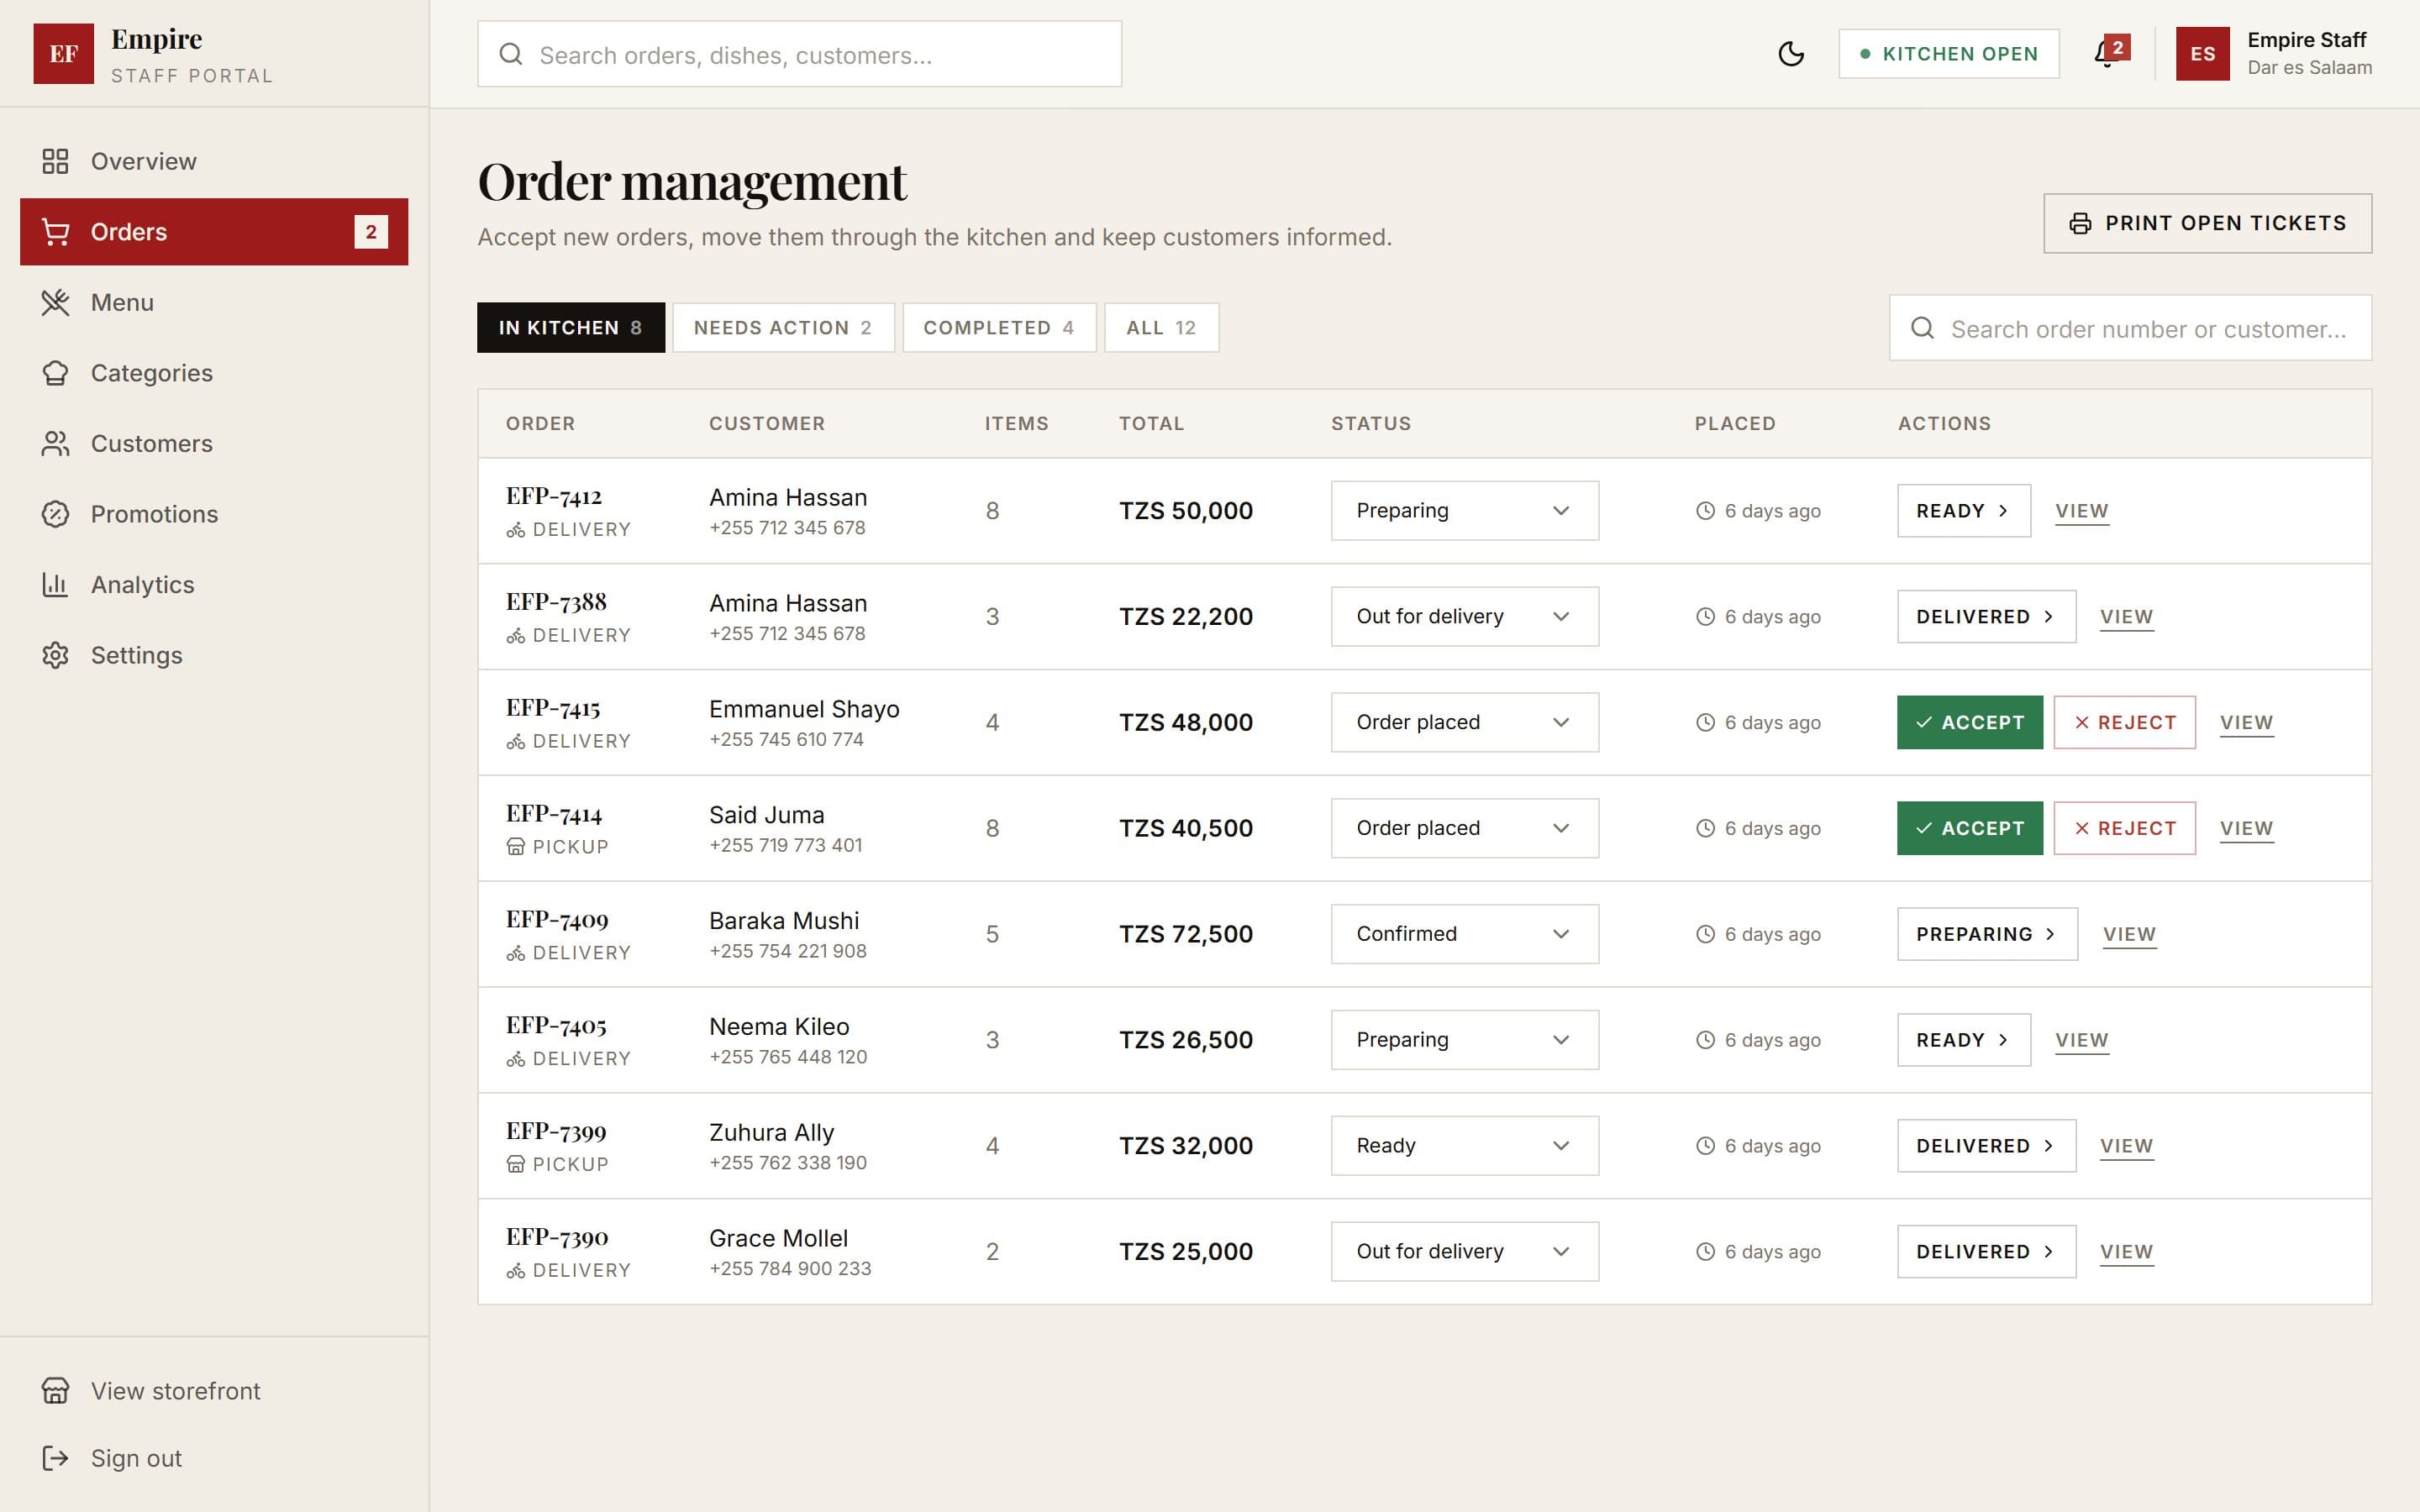
Task: Click the delivery bike icon under EFP-7390
Action: (515, 1271)
